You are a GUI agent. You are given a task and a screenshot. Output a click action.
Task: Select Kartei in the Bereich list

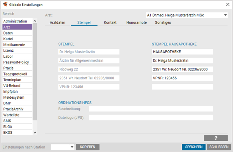tap(17, 39)
